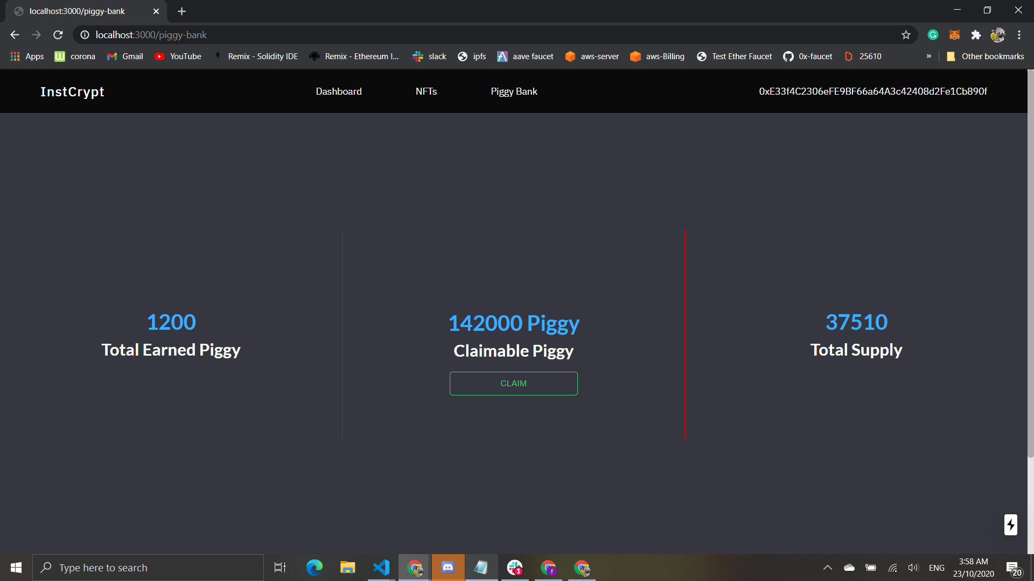Select the localhost:3000/piggy-bank tab
The height and width of the screenshot is (581, 1034).
(86, 11)
